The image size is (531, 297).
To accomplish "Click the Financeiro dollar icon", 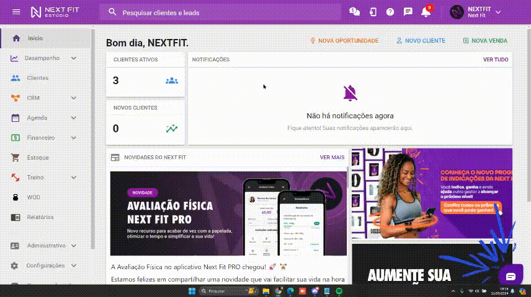I will (x=16, y=138).
